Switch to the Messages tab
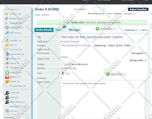This screenshot has height=119, width=152. (x=74, y=30)
